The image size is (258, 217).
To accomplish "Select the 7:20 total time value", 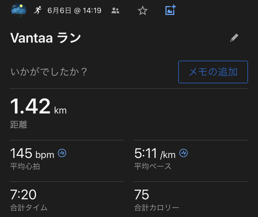I will pos(23,195).
